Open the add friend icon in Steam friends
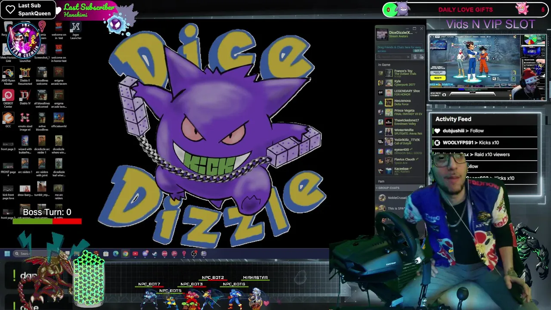Image resolution: width=551 pixels, height=310 pixels. pyautogui.click(x=421, y=57)
